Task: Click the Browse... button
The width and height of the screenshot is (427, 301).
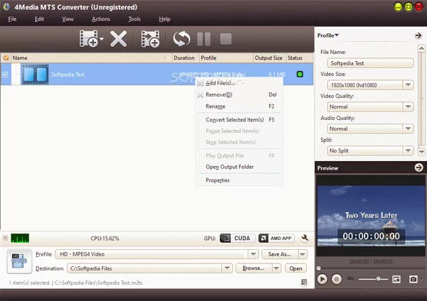Action: coord(253,268)
